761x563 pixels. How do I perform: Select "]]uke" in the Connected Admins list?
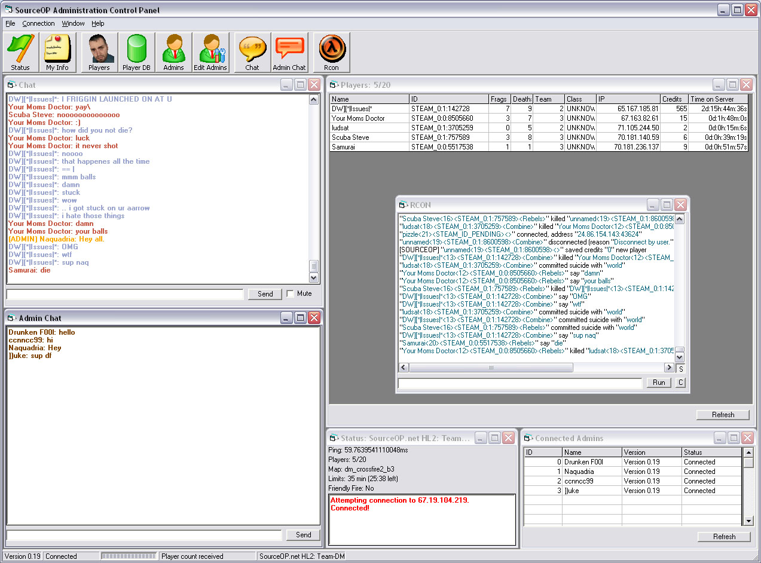(x=633, y=491)
